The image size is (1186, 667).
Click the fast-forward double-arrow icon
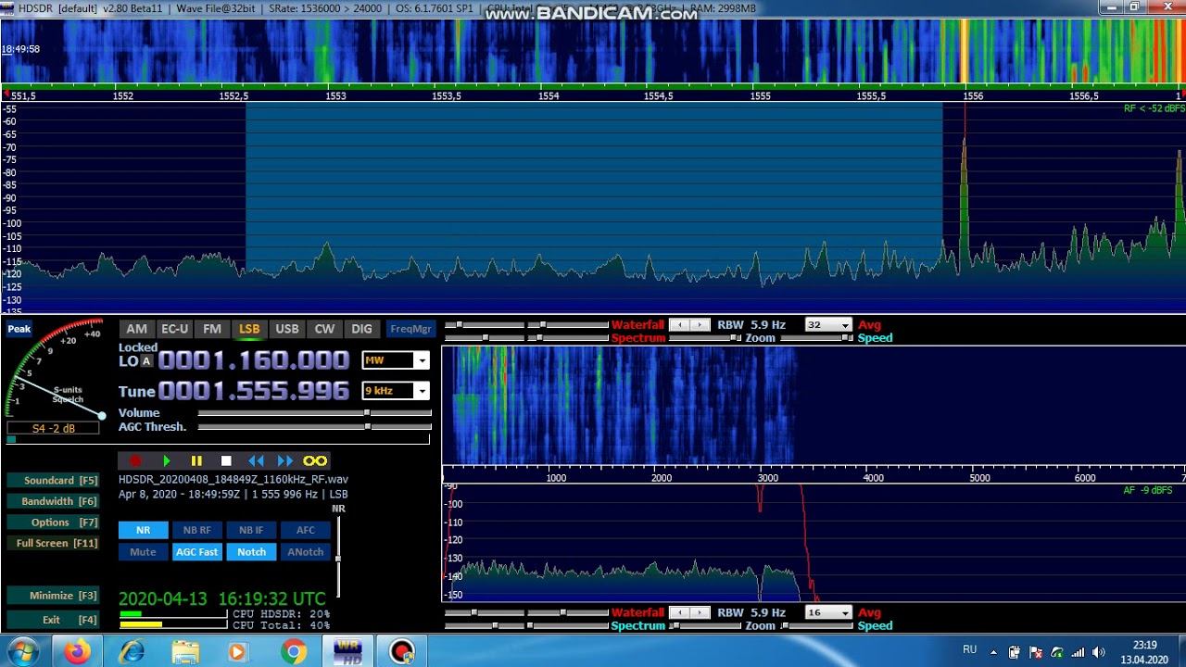(x=285, y=460)
